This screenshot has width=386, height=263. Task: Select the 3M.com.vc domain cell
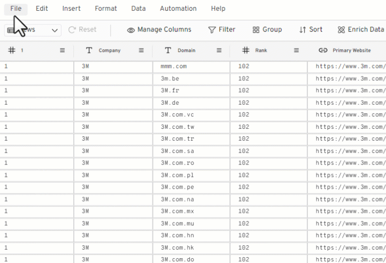191,115
